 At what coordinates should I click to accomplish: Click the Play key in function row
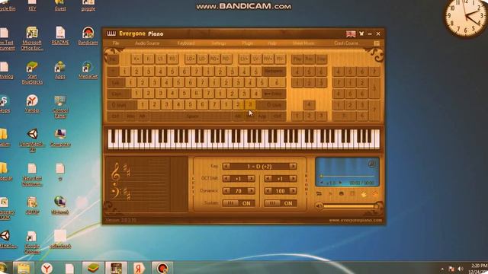(297, 59)
